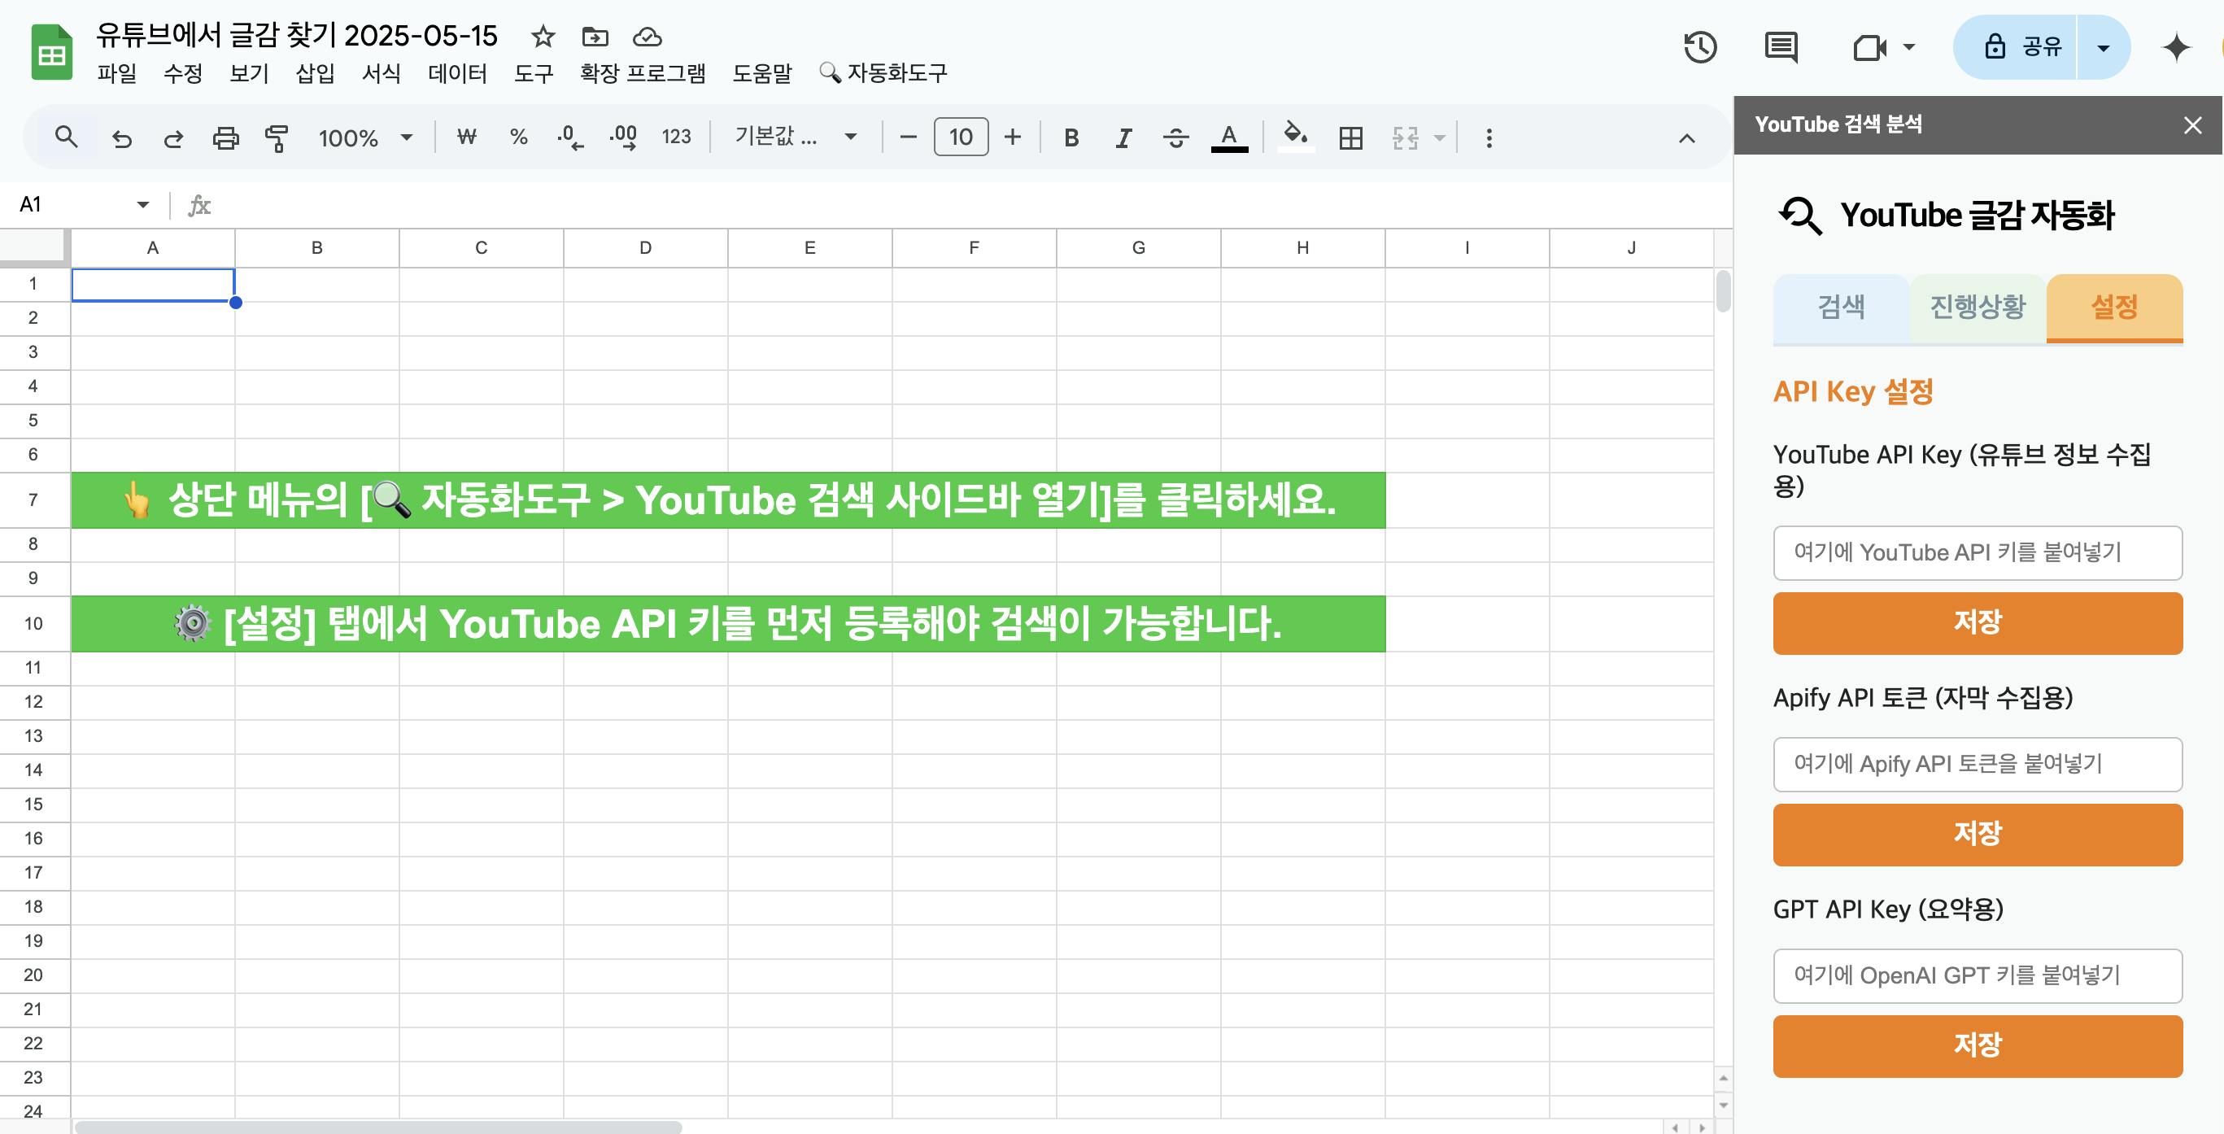This screenshot has width=2224, height=1134.
Task: Activate the paint format tool
Action: [277, 137]
